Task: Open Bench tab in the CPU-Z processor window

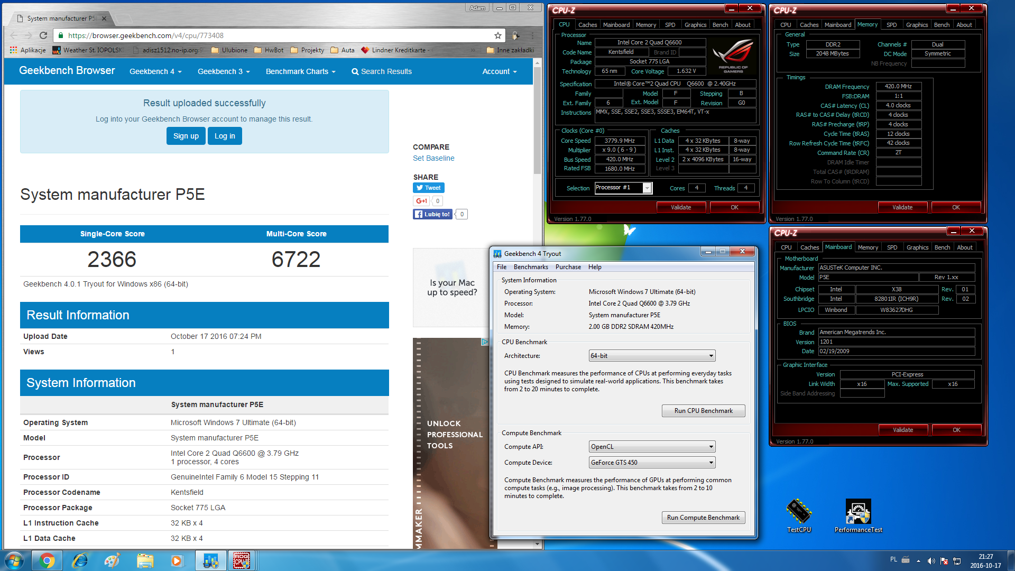Action: point(720,25)
